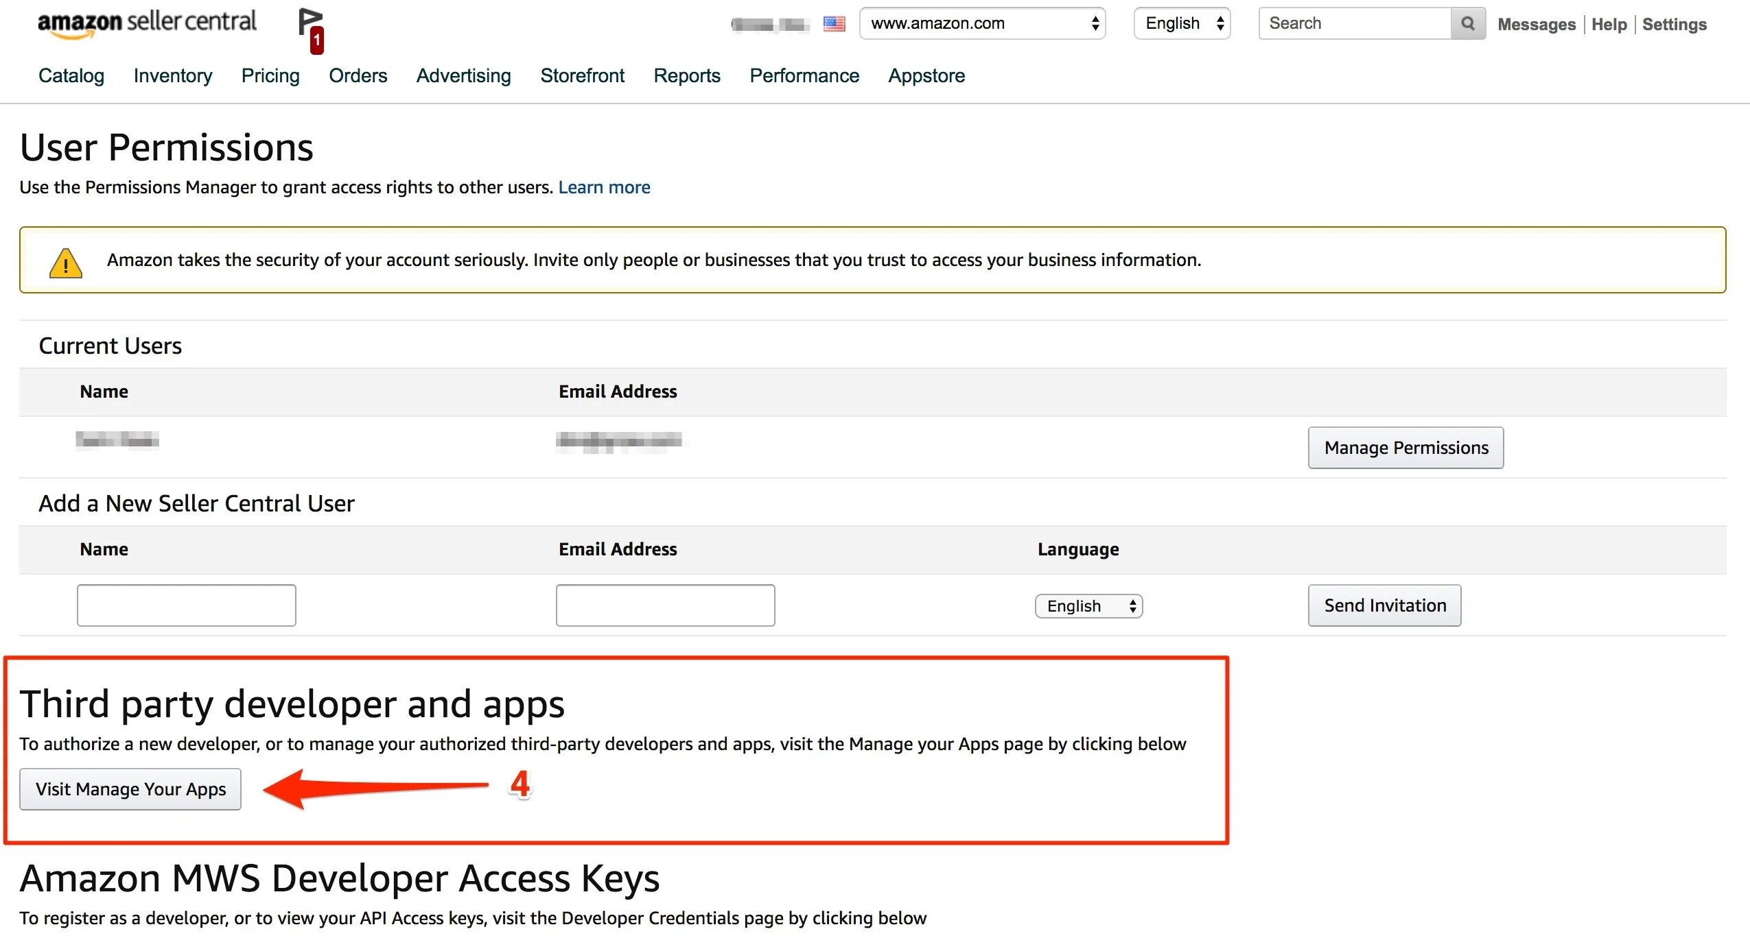Go to the Reports menu
This screenshot has height=938, width=1750.
pyautogui.click(x=686, y=75)
